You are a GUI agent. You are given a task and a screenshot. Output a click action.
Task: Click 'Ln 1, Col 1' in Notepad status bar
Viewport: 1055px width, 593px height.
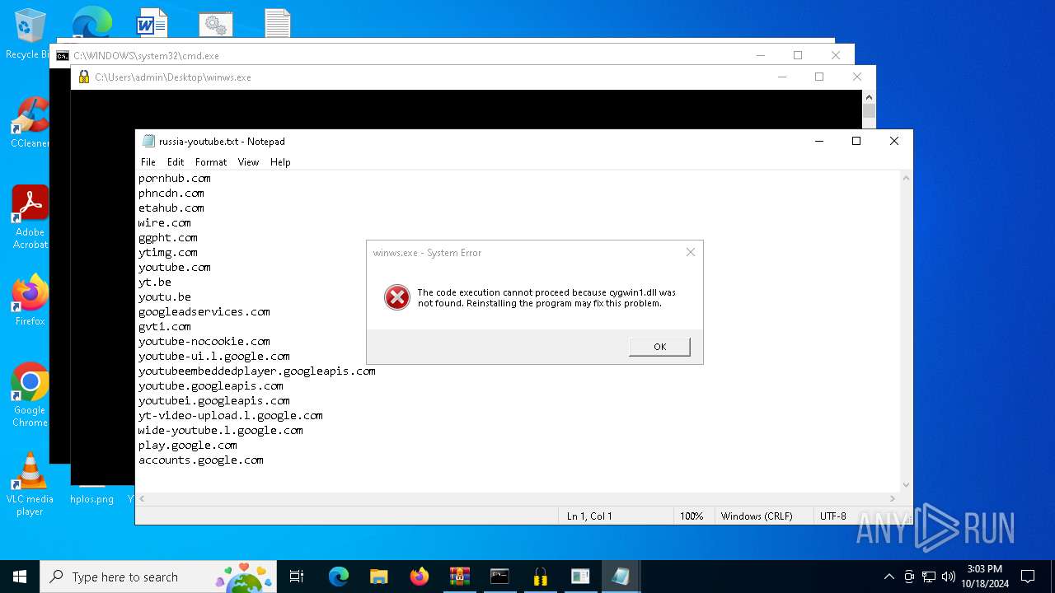coord(589,516)
